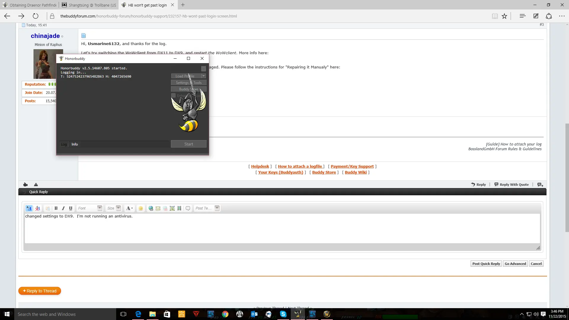Wrap selection in quote tags
The width and height of the screenshot is (569, 320).
[188, 208]
